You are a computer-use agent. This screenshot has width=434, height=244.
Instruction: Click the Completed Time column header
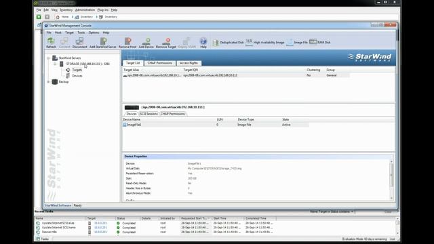click(x=260, y=218)
